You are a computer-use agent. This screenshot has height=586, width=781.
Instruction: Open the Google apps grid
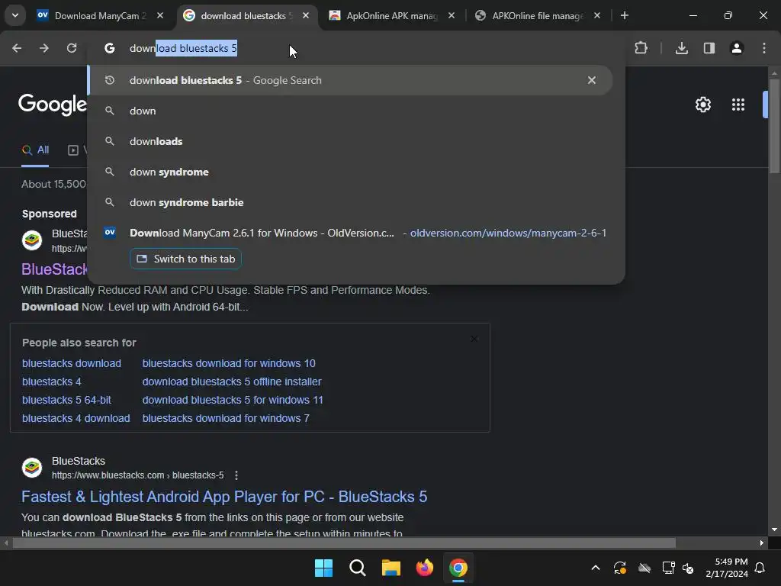738,105
